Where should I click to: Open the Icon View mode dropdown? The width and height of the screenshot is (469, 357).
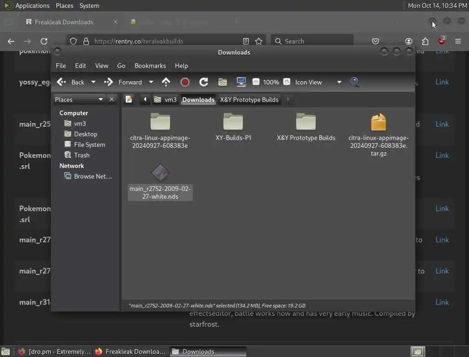[318, 82]
